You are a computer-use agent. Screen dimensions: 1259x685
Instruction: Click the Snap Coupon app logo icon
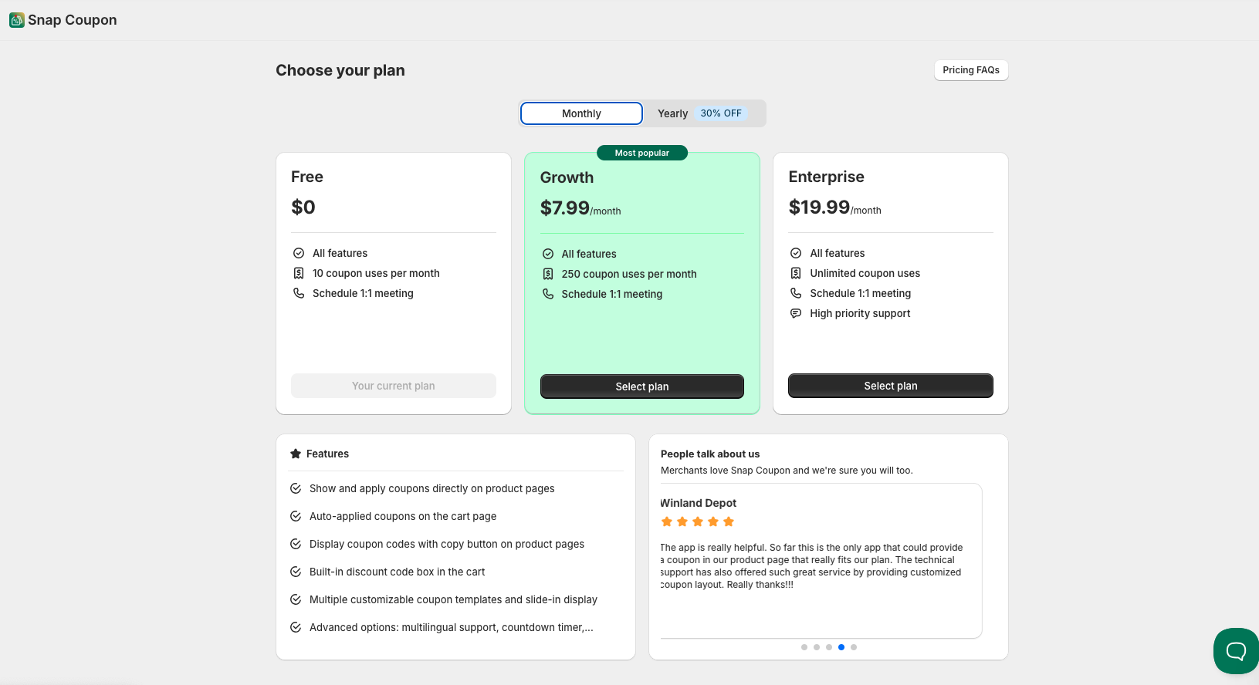tap(17, 20)
